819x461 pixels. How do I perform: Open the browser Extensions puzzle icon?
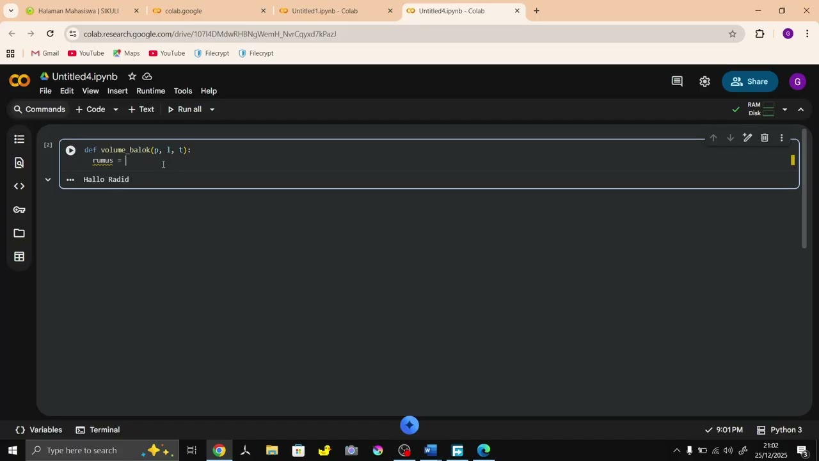pos(760,34)
